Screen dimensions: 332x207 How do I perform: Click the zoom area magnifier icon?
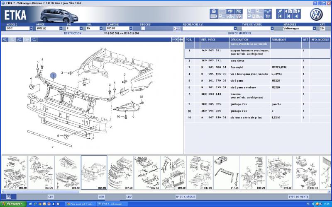(20, 40)
